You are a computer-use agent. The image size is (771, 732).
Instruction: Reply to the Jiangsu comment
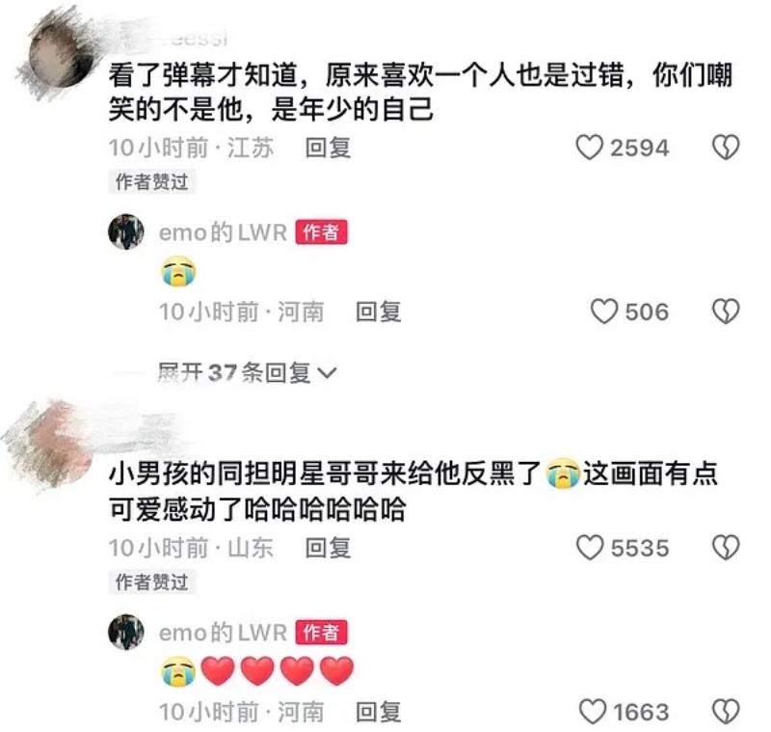tap(328, 148)
